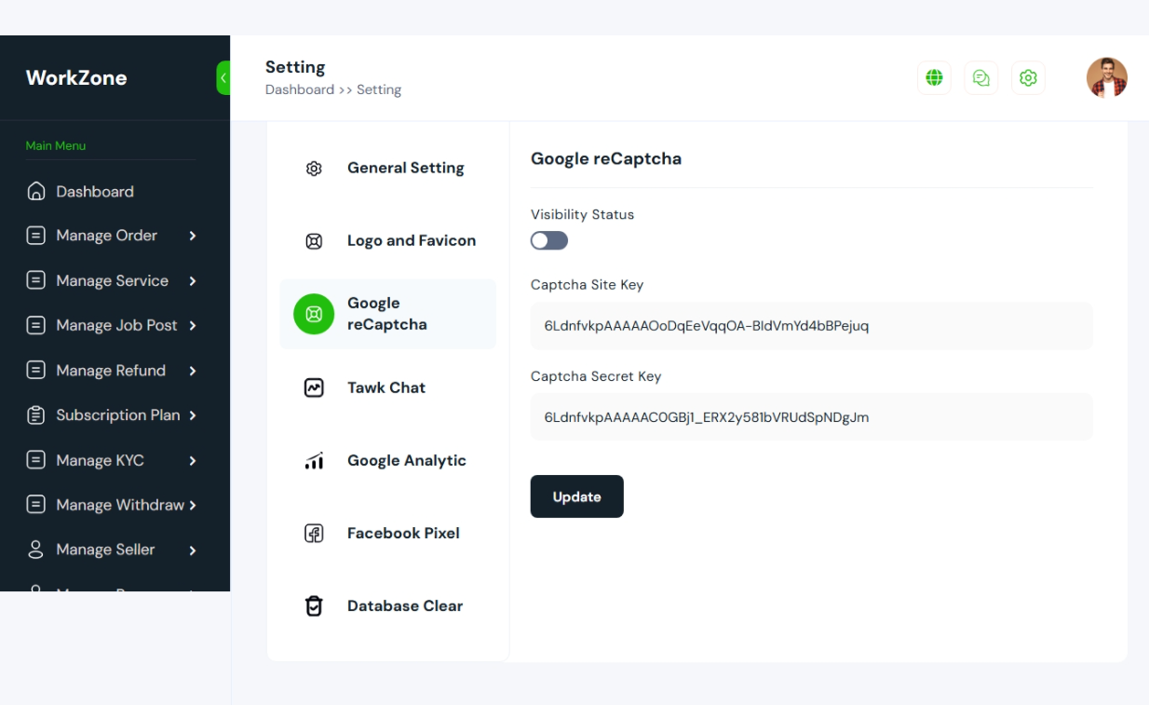
Task: Open the user profile avatar
Action: coord(1107,78)
